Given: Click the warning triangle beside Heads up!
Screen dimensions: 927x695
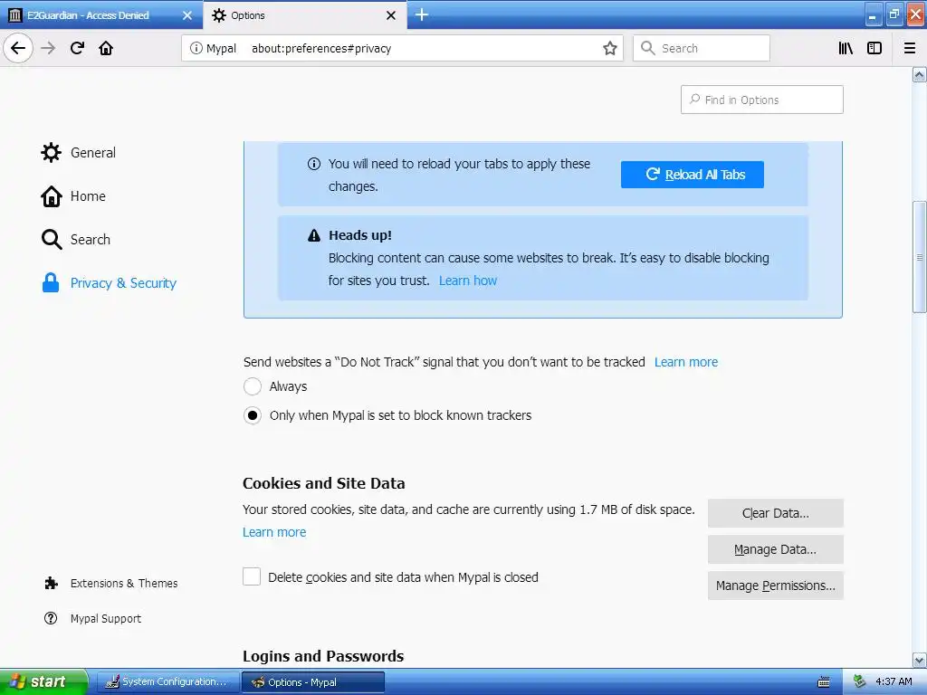Looking at the screenshot, I should (x=314, y=235).
